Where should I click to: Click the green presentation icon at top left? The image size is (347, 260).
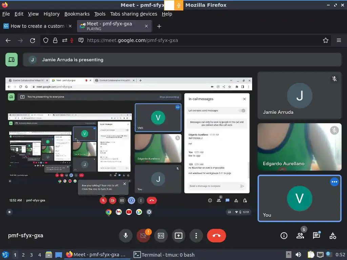coord(12,60)
